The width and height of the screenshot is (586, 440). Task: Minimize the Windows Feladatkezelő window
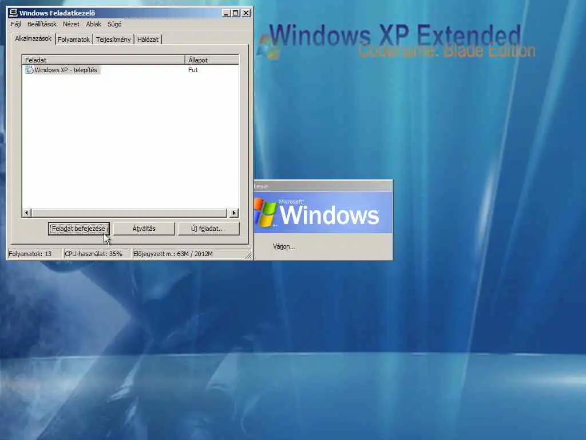pos(227,13)
